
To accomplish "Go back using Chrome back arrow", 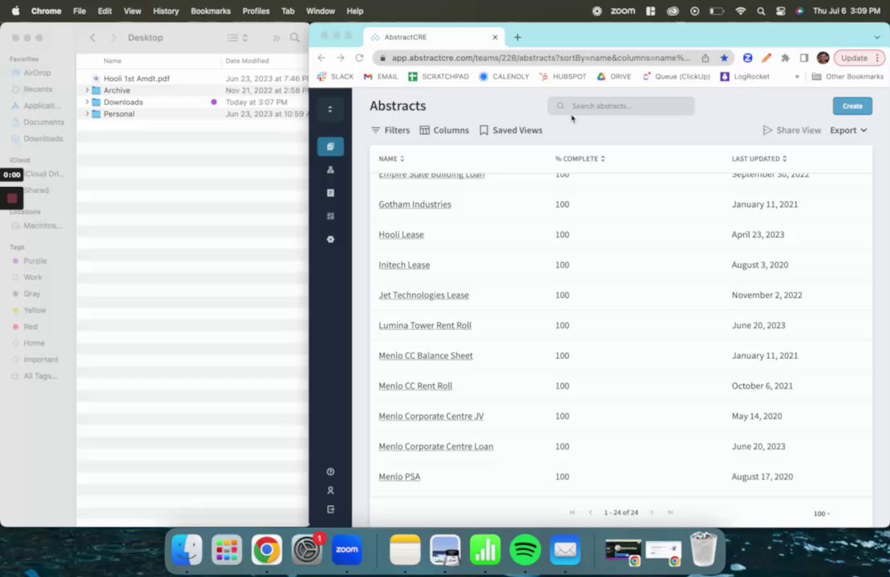I will (x=322, y=58).
